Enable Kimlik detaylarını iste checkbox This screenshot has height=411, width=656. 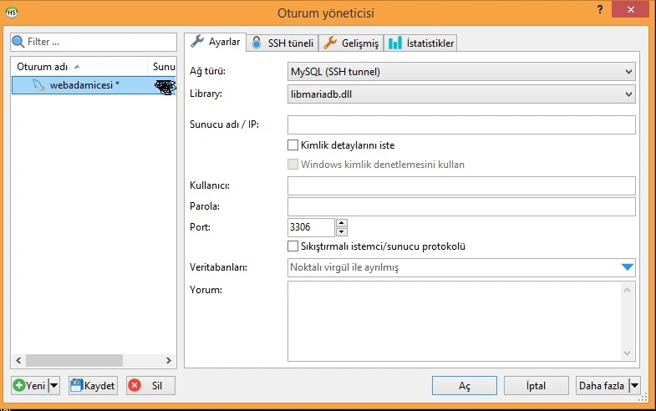coord(292,145)
